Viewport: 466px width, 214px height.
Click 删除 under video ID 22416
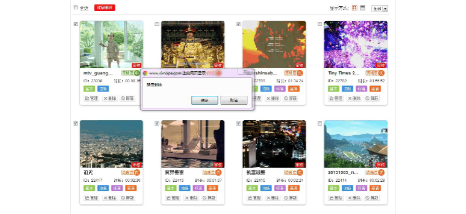pos(191,198)
